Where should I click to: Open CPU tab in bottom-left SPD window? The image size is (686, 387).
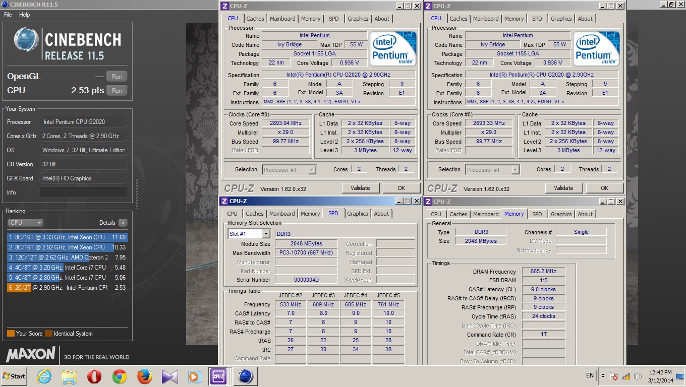coord(232,214)
